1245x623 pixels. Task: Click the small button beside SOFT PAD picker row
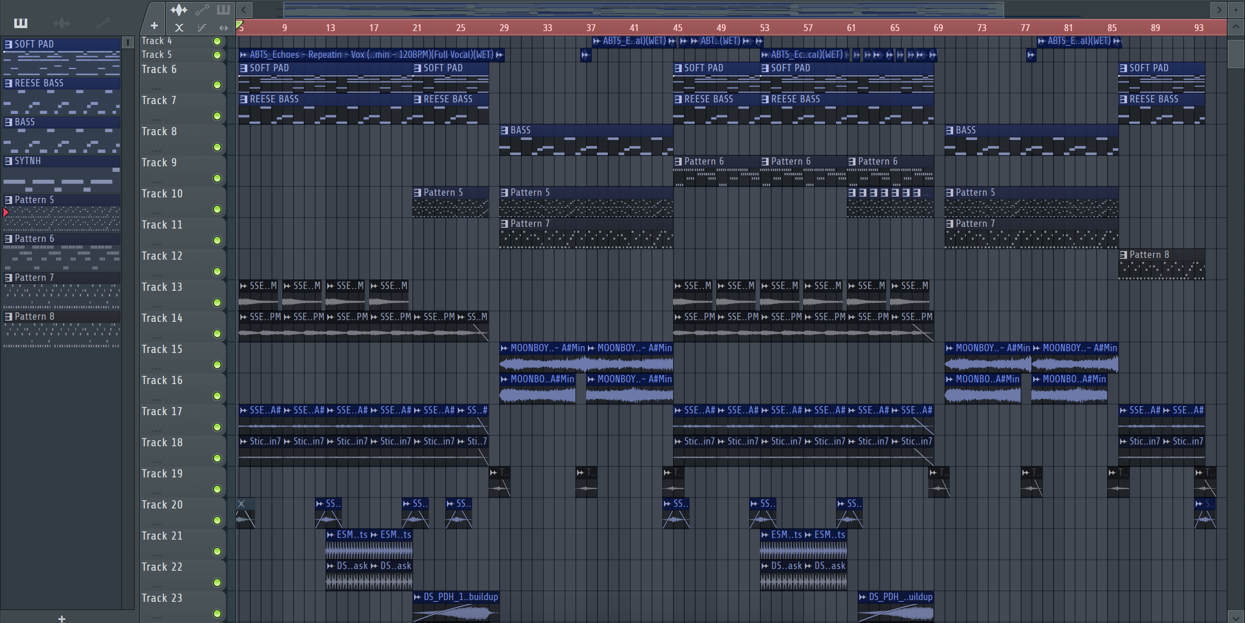(128, 42)
